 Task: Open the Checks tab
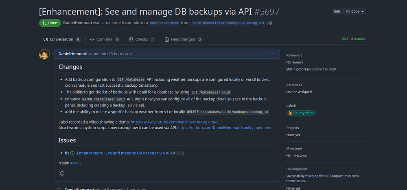pyautogui.click(x=142, y=39)
